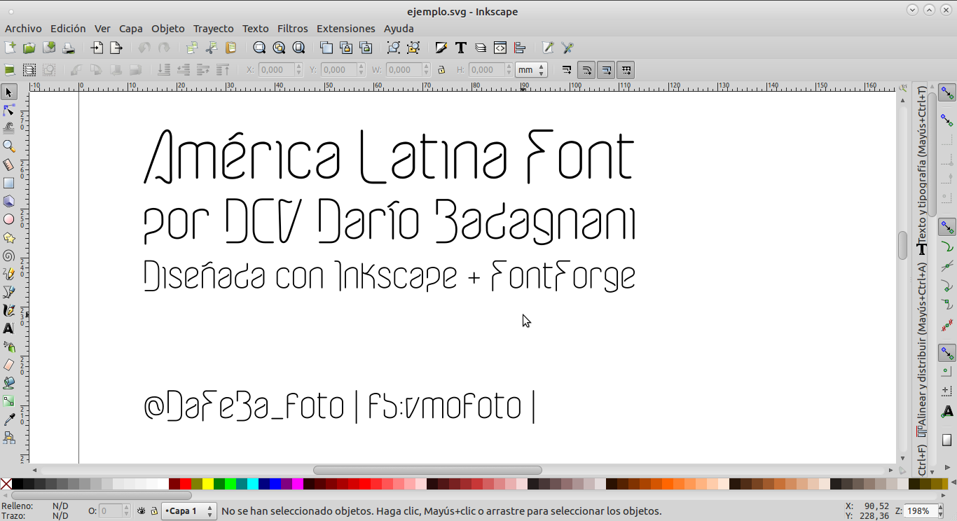
Task: Select the Eraser tool
Action: pos(9,365)
